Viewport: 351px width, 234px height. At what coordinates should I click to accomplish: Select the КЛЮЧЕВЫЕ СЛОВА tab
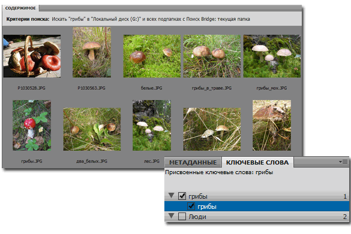click(x=257, y=162)
